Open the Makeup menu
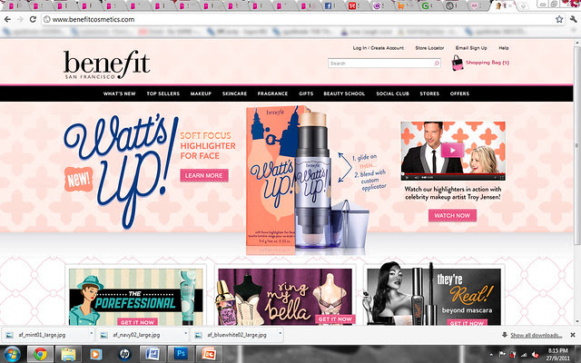 click(x=201, y=93)
